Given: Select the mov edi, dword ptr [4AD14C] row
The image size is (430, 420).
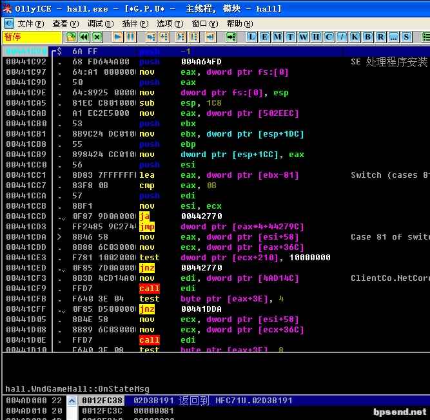Looking at the screenshot, I should pos(216,278).
